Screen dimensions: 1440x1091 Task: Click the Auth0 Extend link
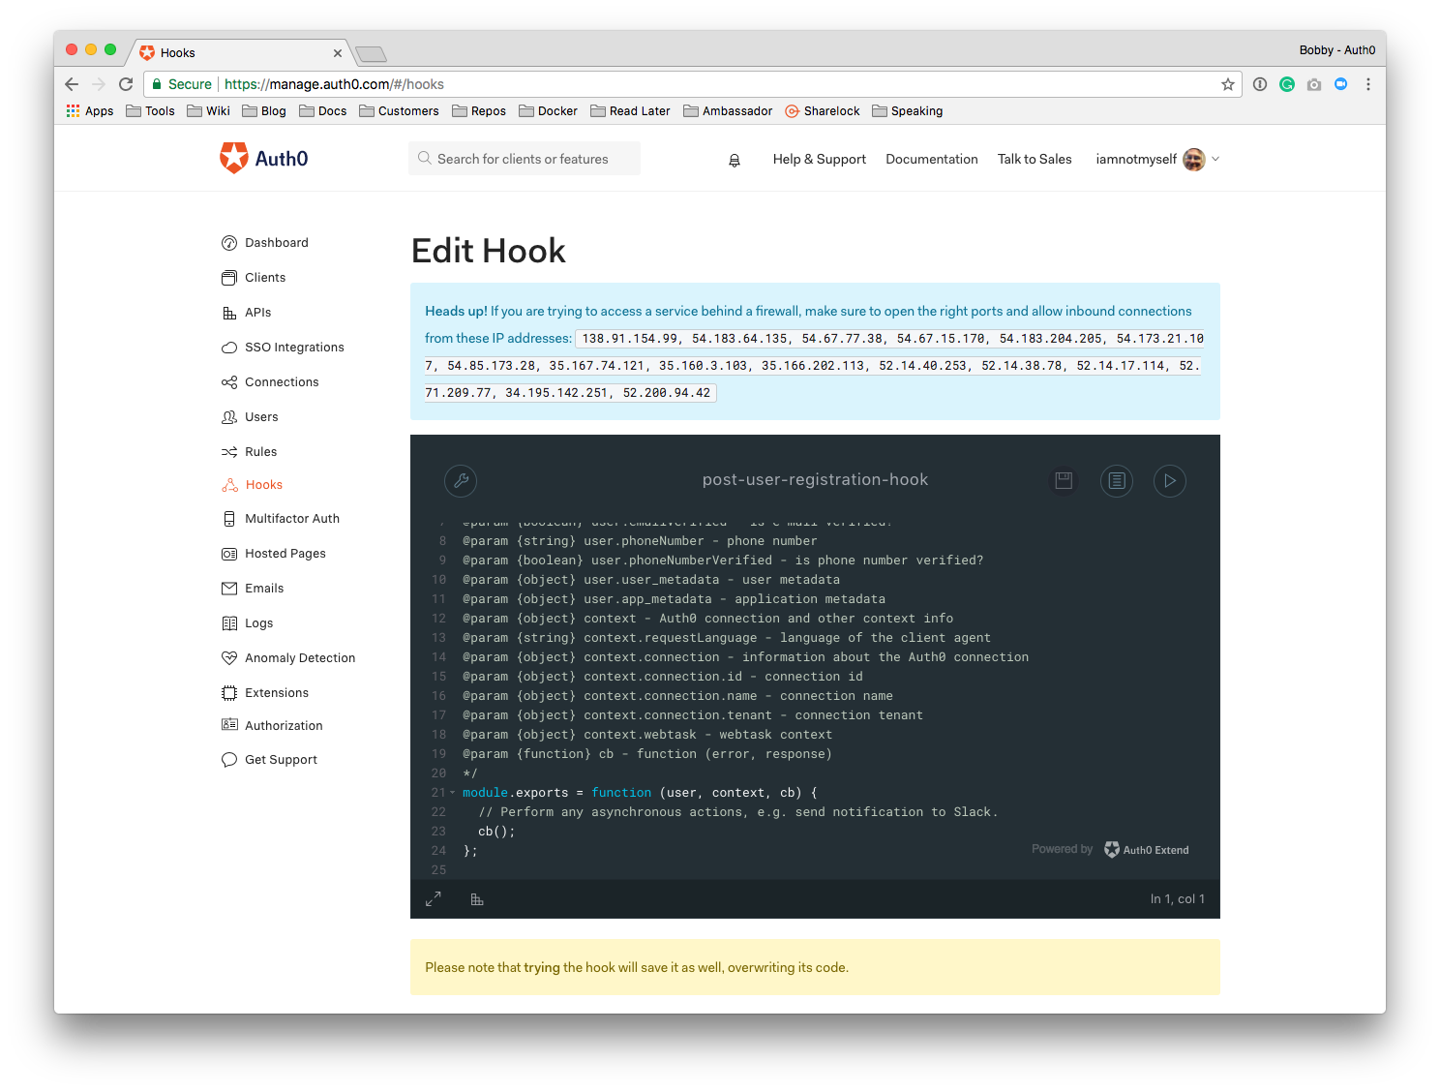(1147, 850)
